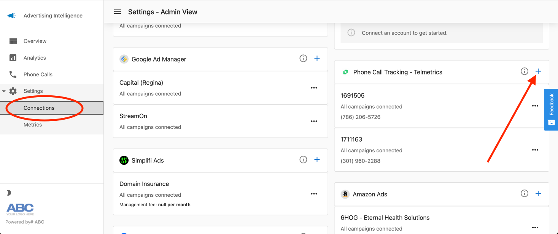558x234 pixels.
Task: Show info for Simplifi Ads
Action: point(303,160)
